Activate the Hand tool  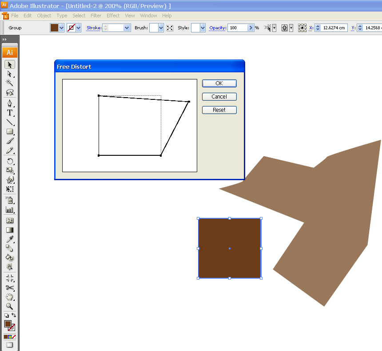[9, 297]
